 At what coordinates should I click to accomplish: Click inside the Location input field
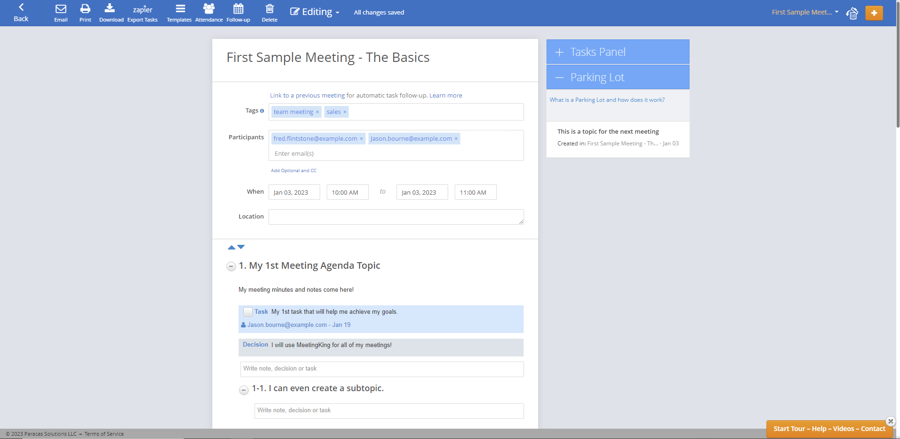pos(396,217)
